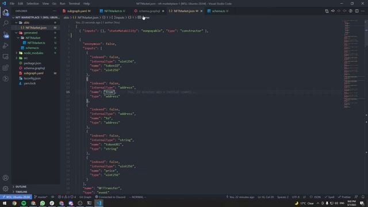Open the Search view in the activity bar

[x=5, y=23]
